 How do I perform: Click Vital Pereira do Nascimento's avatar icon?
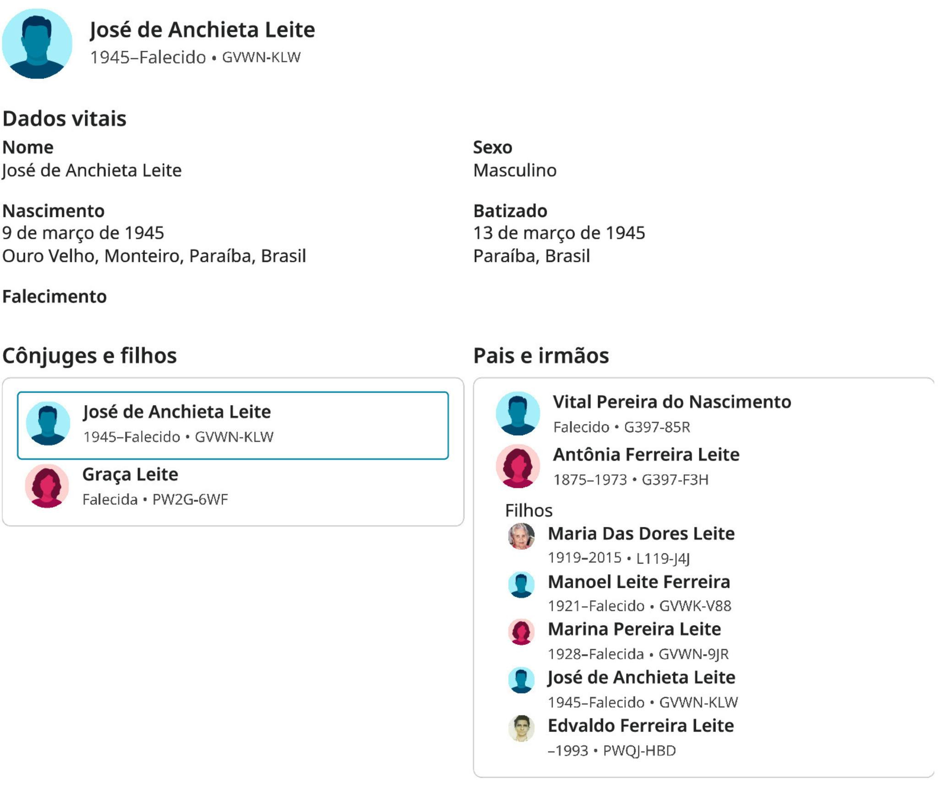(518, 413)
